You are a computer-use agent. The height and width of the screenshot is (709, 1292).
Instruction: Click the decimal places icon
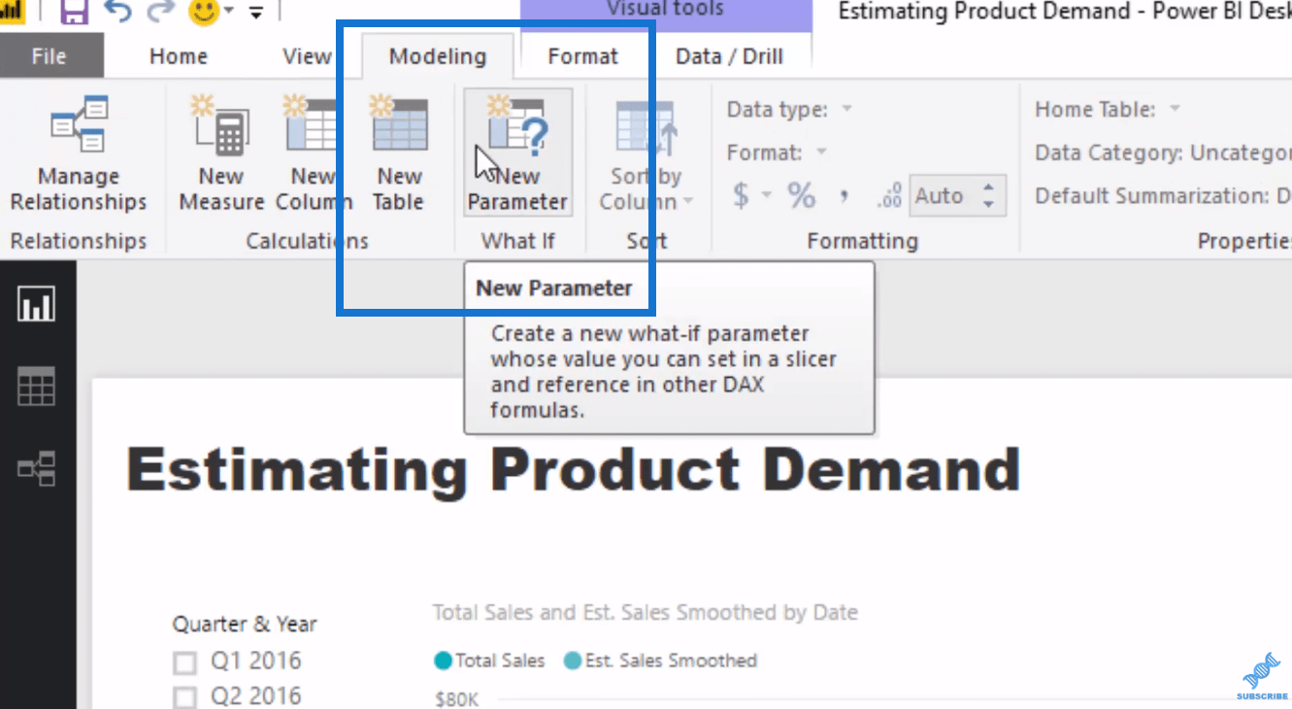click(x=889, y=196)
